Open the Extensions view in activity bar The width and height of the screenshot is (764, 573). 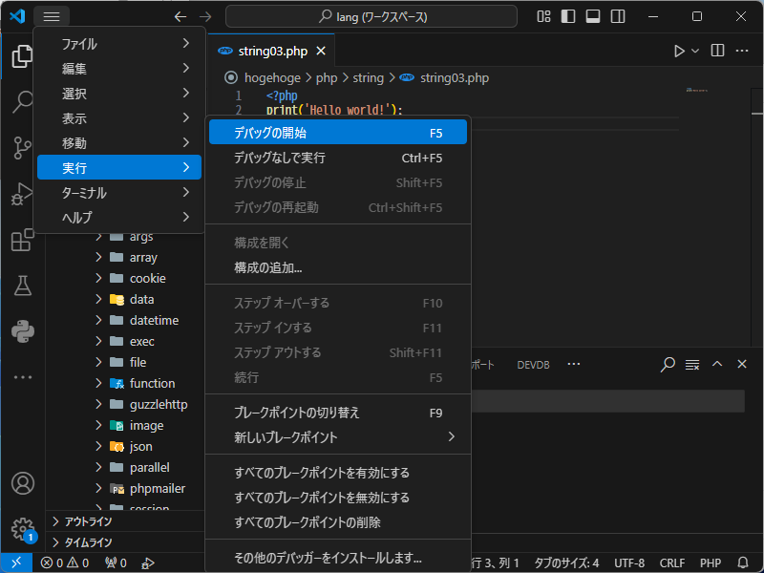(x=22, y=240)
